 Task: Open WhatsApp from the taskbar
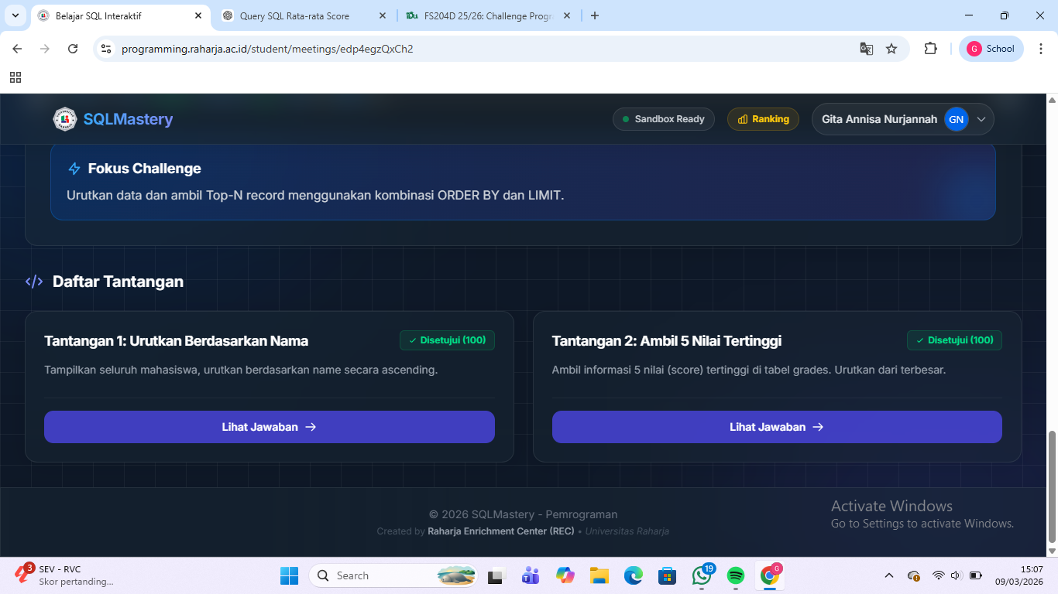(x=702, y=575)
